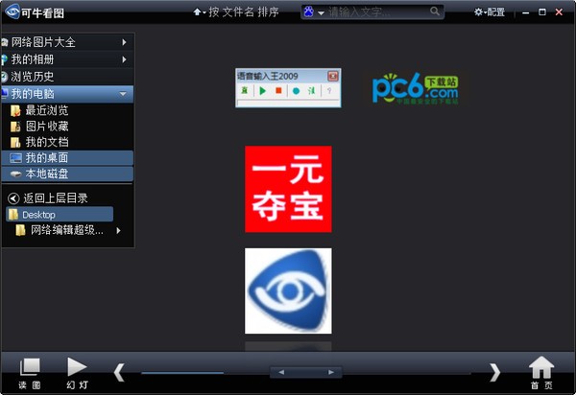Minimize the 可牛看图 window
Image resolution: width=576 pixels, height=395 pixels.
point(526,12)
